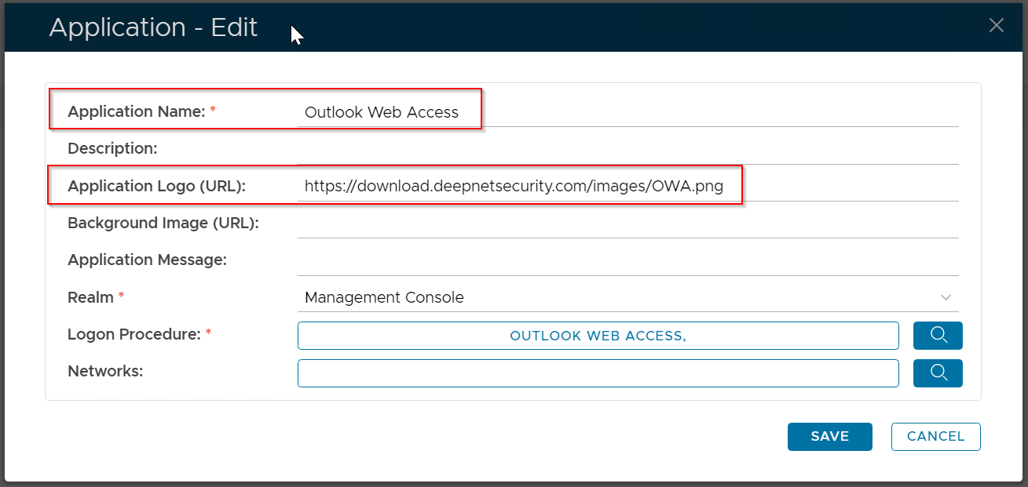Viewport: 1028px width, 487px height.
Task: Click the empty Networks selection box
Action: point(598,373)
